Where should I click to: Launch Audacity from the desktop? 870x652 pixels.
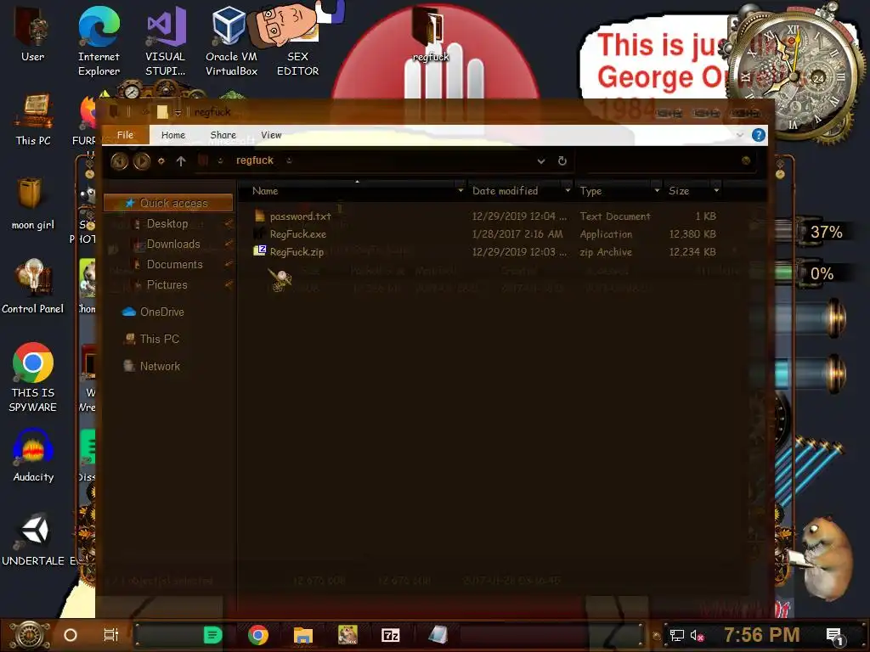pos(33,456)
